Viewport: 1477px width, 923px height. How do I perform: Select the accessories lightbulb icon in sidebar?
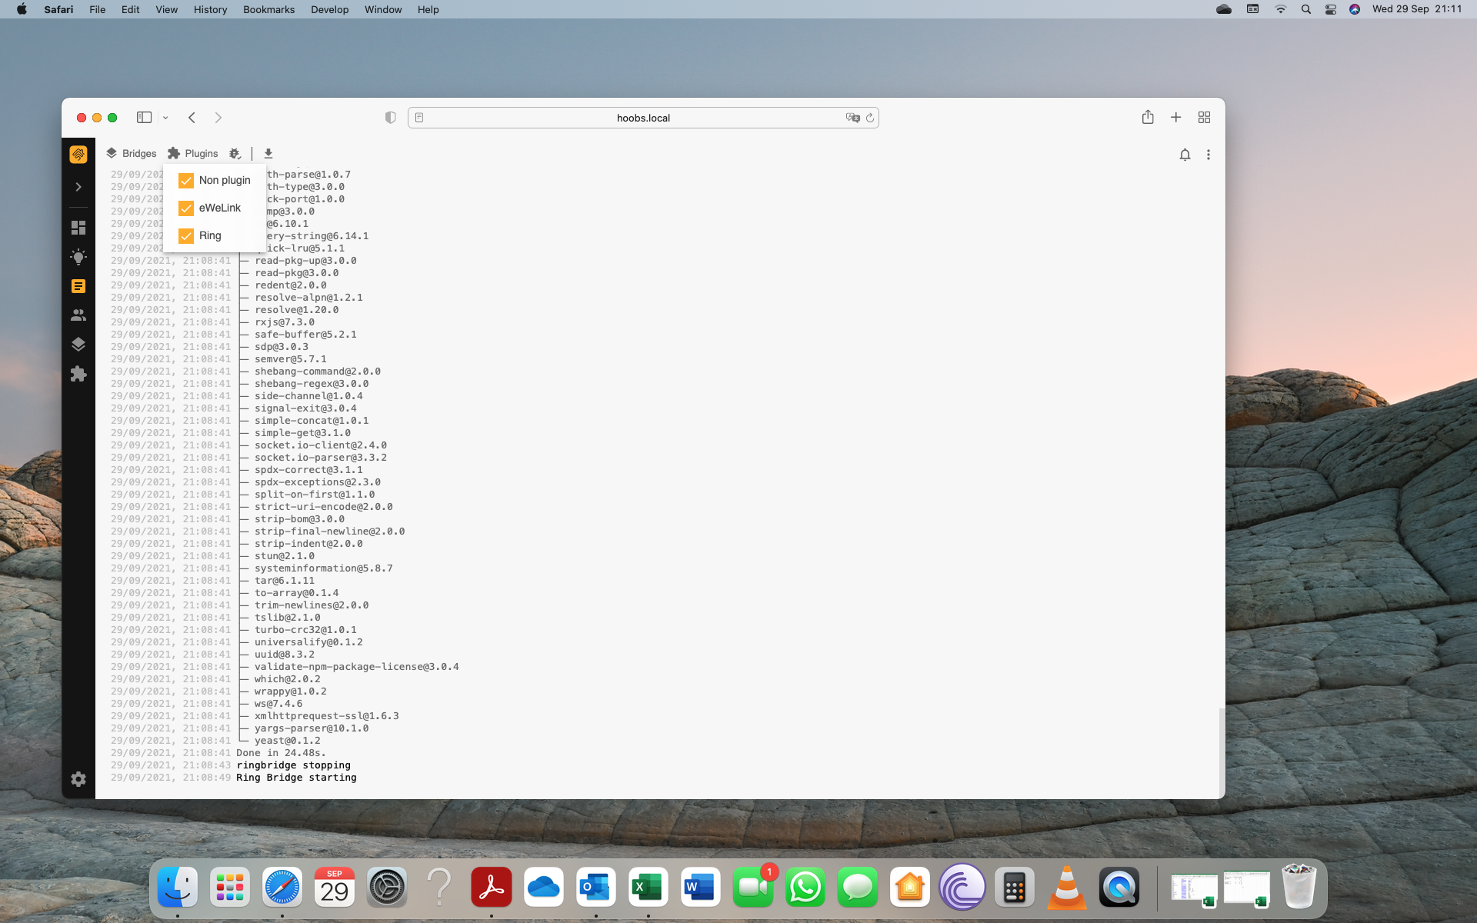(78, 257)
